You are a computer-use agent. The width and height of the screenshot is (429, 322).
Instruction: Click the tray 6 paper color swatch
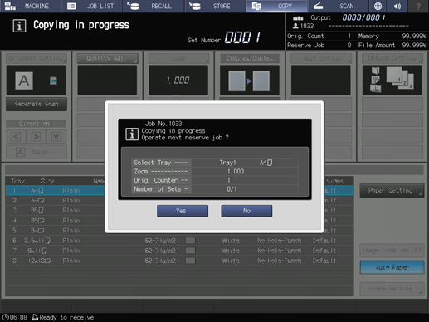(190, 241)
